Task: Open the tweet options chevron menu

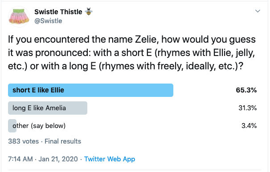Action: (258, 11)
